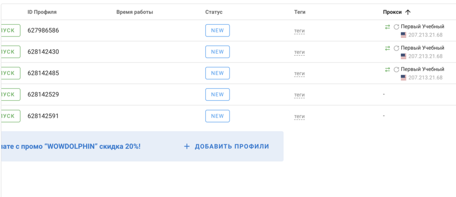The height and width of the screenshot is (197, 456).
Task: Open NEW status of profile 628142591
Action: (x=217, y=116)
